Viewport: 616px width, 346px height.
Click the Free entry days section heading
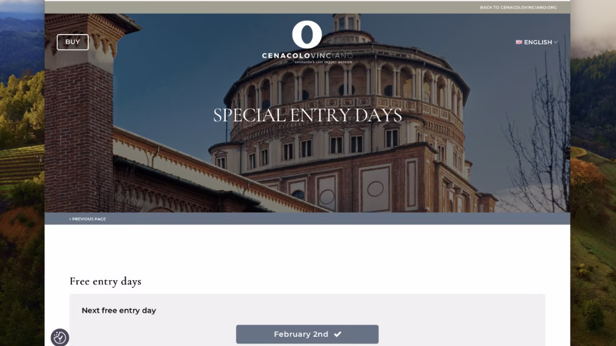click(105, 281)
